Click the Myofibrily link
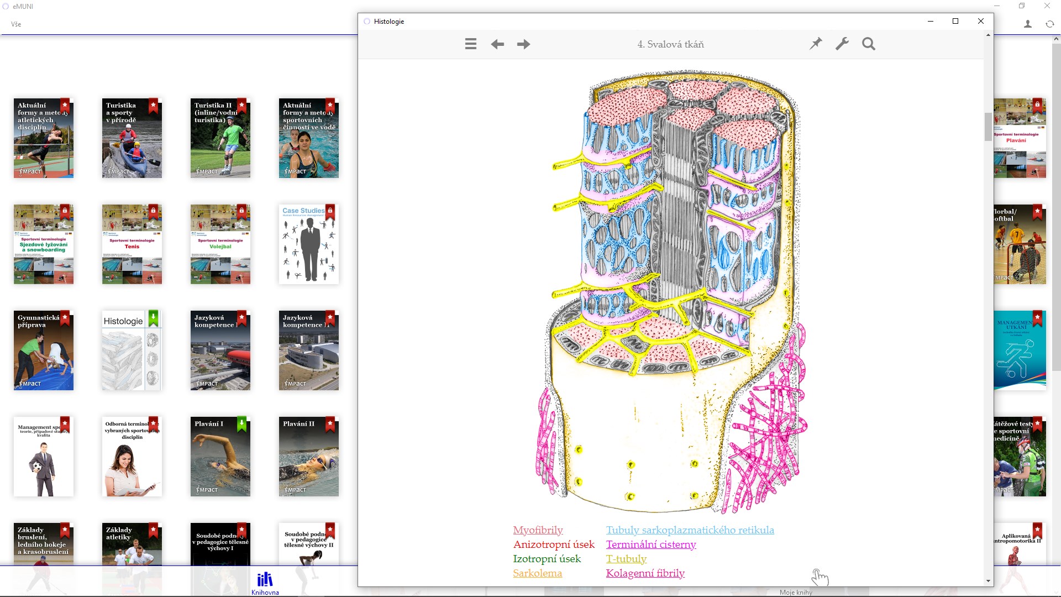The height and width of the screenshot is (597, 1061). click(538, 530)
